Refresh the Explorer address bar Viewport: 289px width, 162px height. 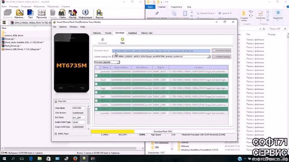coord(264,29)
